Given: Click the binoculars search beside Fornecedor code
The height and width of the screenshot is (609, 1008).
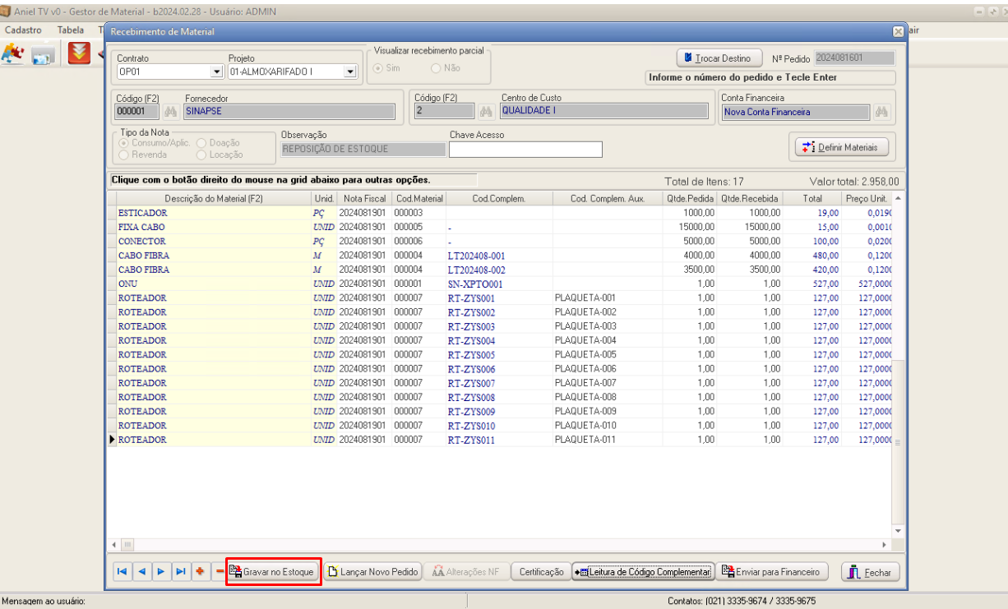Looking at the screenshot, I should point(171,112).
